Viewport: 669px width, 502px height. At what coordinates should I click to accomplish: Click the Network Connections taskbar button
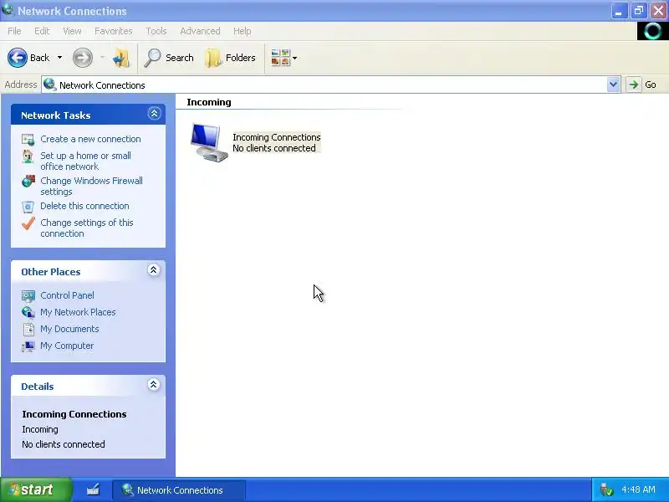179,490
